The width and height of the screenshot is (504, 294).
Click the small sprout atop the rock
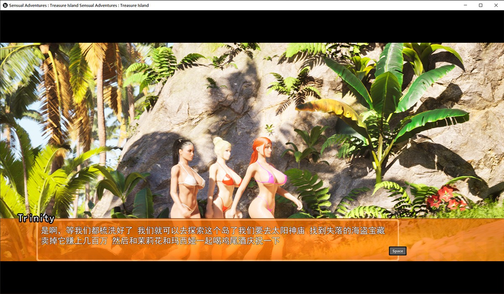[269, 129]
